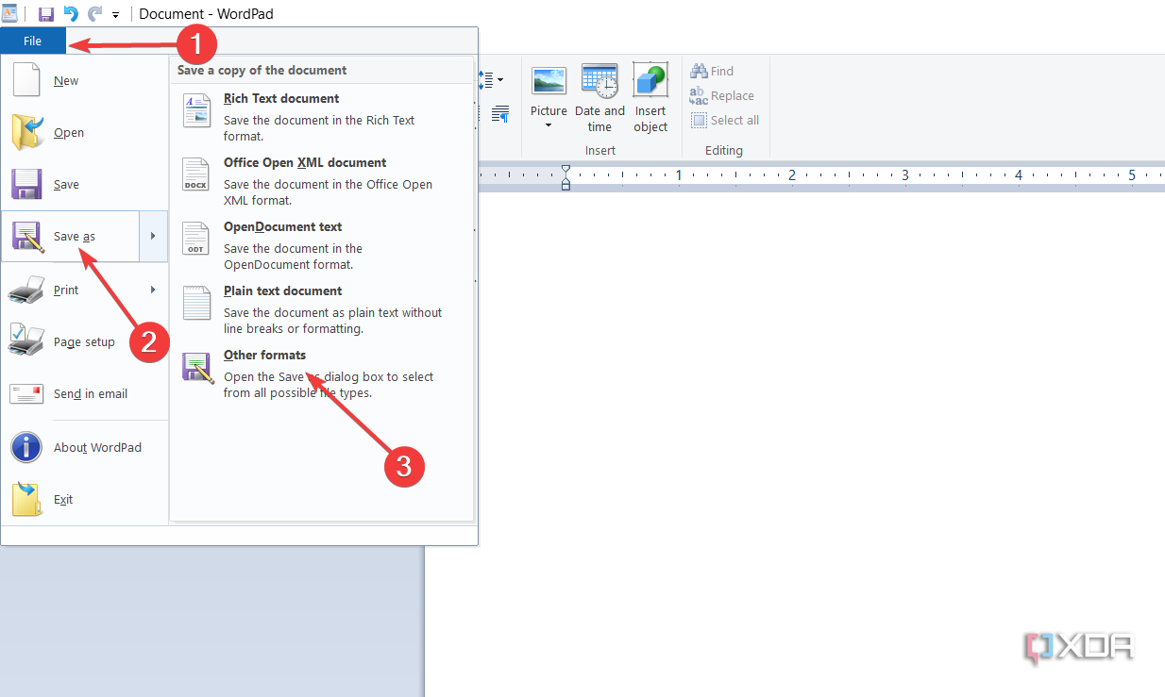Open About WordPad

(x=97, y=447)
